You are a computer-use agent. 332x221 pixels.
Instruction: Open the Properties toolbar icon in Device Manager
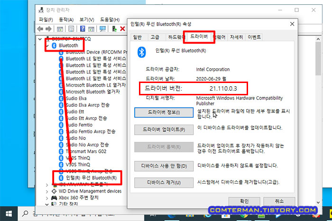click(71, 29)
